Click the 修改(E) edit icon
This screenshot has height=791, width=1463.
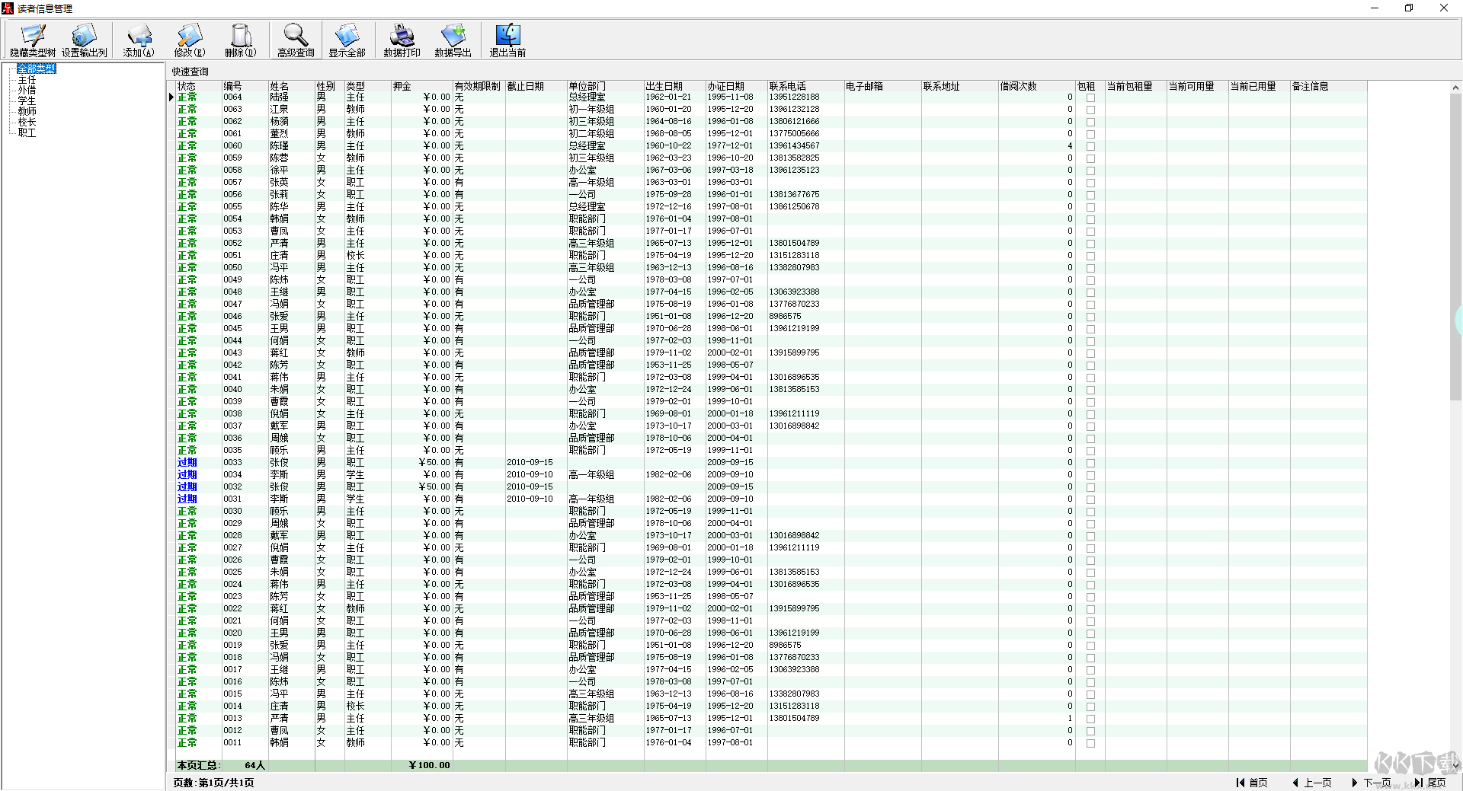pos(189,40)
